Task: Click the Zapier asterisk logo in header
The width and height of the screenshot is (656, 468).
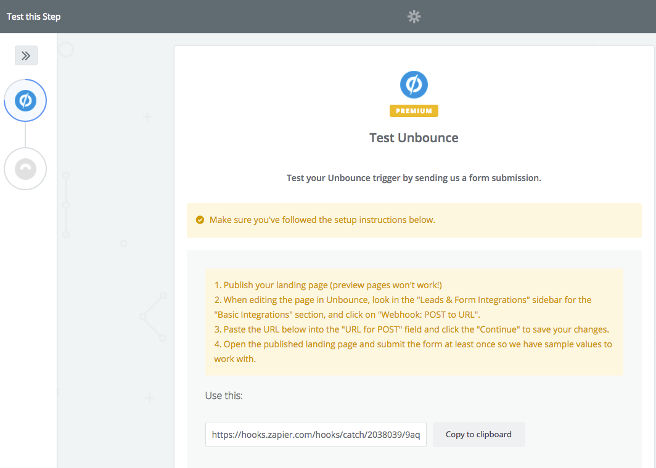Action: pos(414,17)
